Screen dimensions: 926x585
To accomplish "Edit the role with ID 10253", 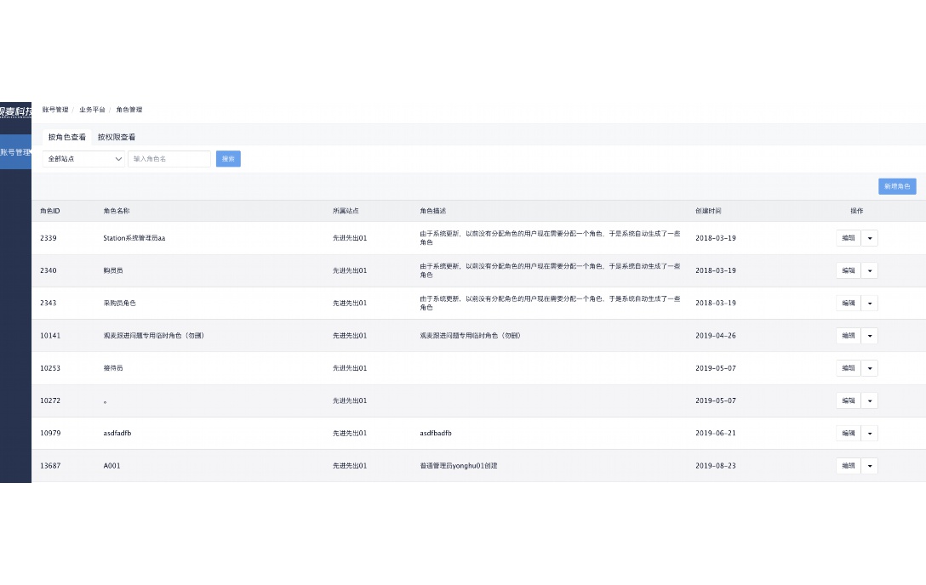I will click(848, 368).
